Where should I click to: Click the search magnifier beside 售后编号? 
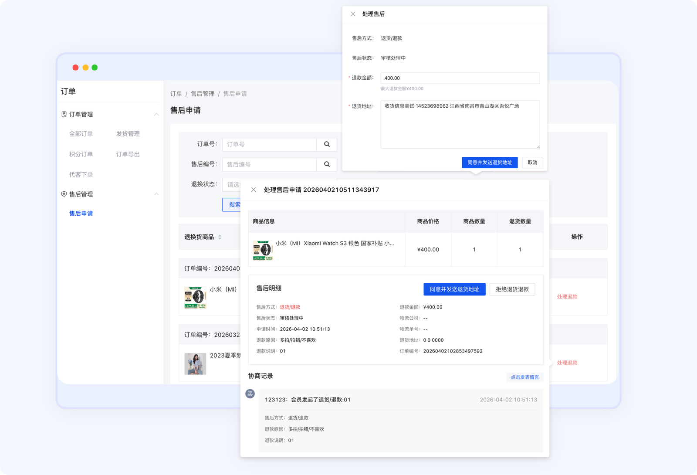(x=327, y=164)
